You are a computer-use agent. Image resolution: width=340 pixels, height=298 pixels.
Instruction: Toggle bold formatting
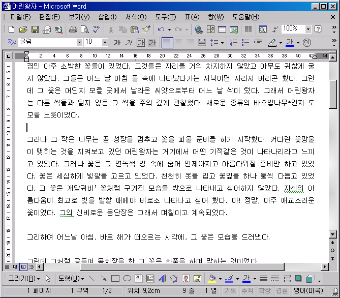[x=117, y=43]
